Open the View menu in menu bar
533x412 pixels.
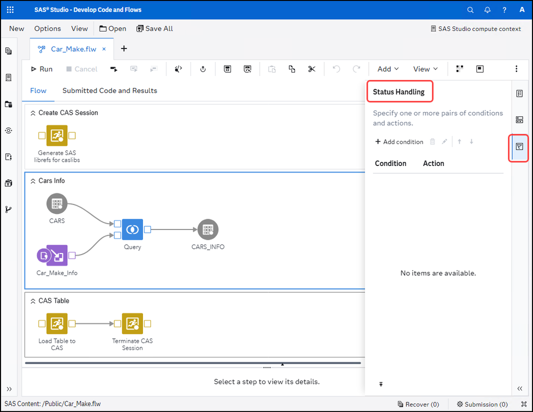[79, 29]
